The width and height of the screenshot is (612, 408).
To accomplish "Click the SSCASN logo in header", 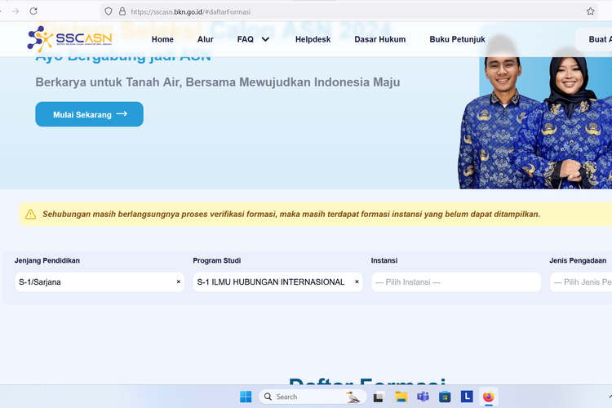I will (69, 38).
